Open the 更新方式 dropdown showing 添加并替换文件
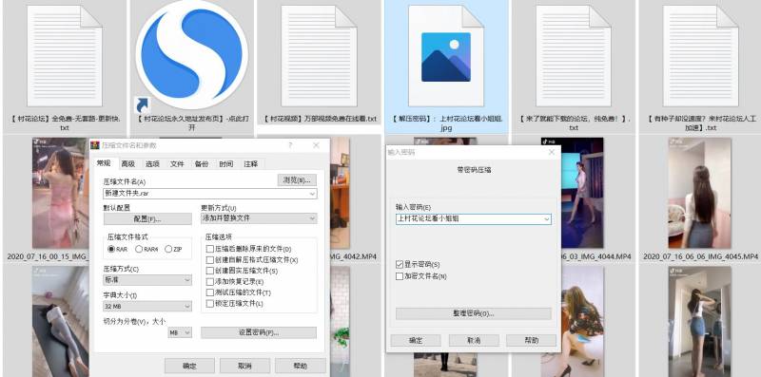Viewport: 761px width, 377px height. (x=259, y=218)
